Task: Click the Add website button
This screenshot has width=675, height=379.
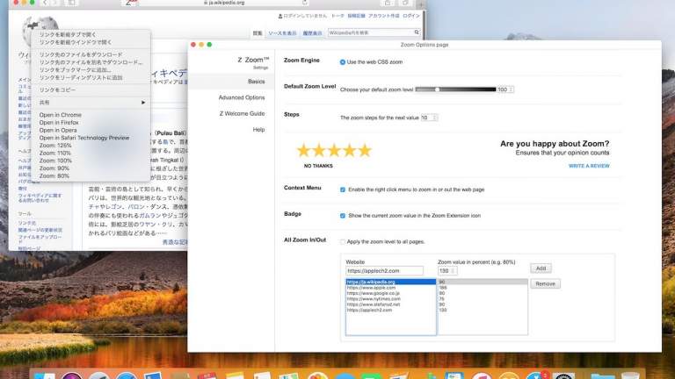Action: pos(541,268)
